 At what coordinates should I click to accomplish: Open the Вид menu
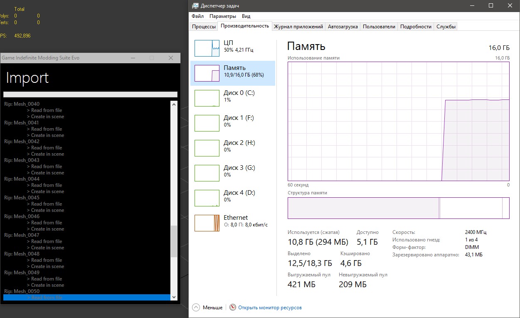click(246, 16)
